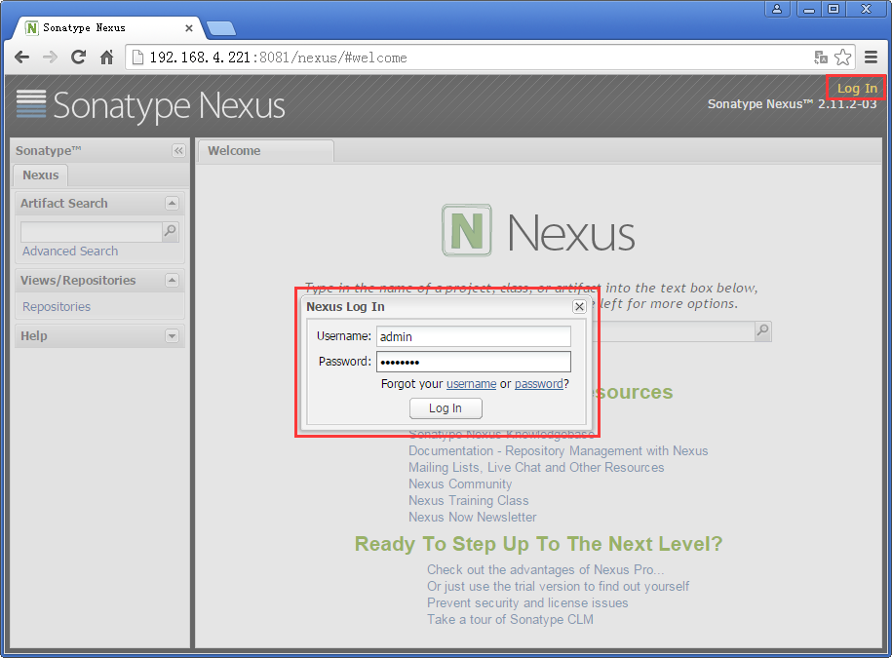The width and height of the screenshot is (892, 658).
Task: Open the Nexus Now Newsletter link
Action: tap(472, 517)
